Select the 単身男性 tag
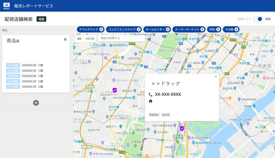Screen dimensions: 275x158 154,115
